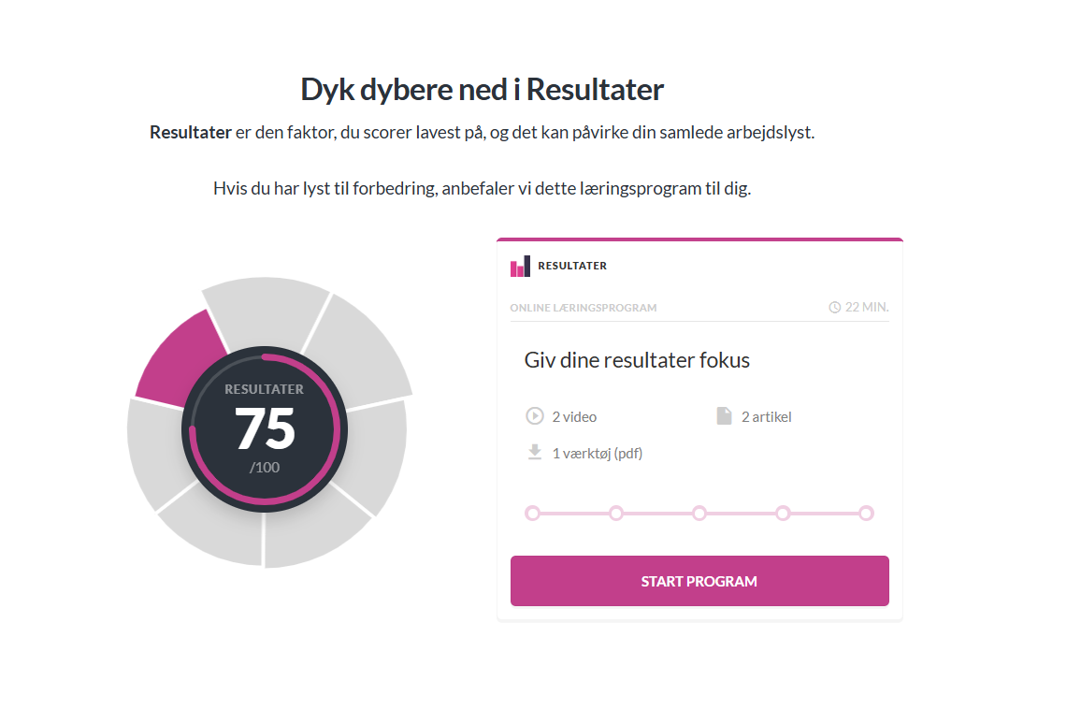This screenshot has height=710, width=1081.
Task: Click the Resultater bar chart icon
Action: tap(520, 266)
